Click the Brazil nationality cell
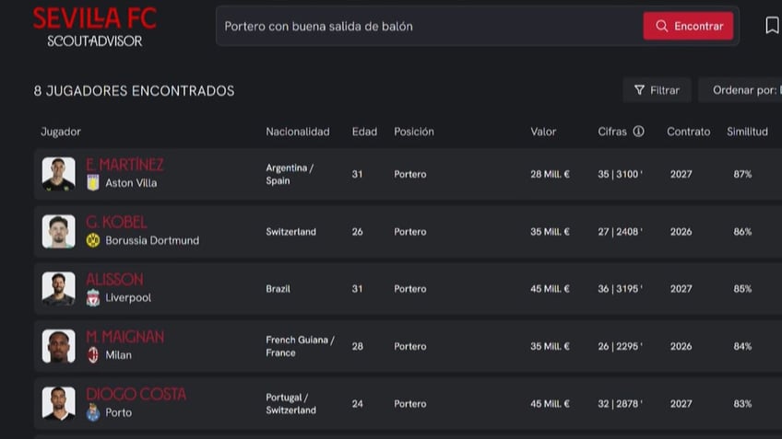 tap(278, 289)
